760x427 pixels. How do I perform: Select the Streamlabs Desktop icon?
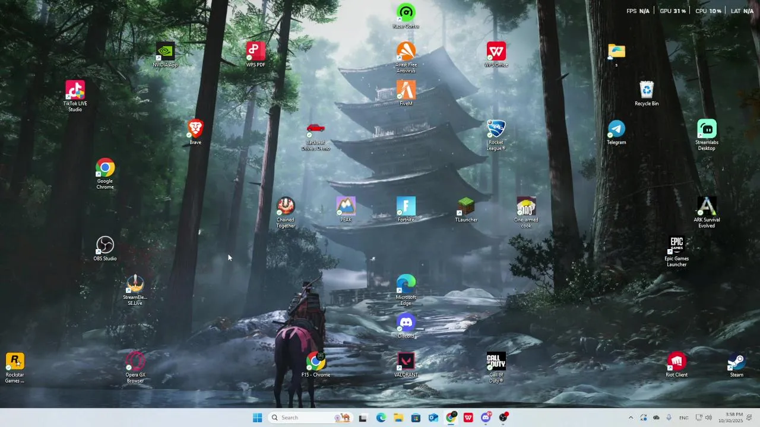tap(707, 135)
